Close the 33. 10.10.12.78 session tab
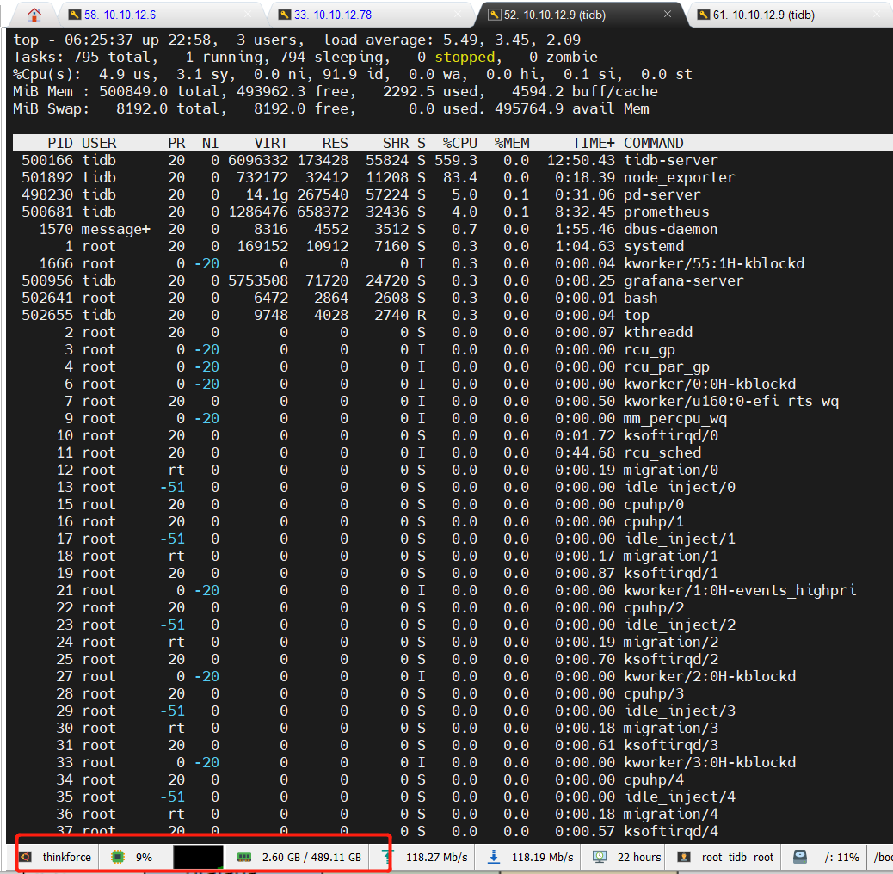 pyautogui.click(x=459, y=15)
